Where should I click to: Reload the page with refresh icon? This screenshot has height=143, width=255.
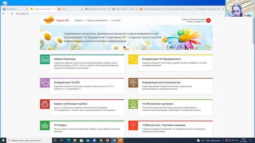click(12, 14)
